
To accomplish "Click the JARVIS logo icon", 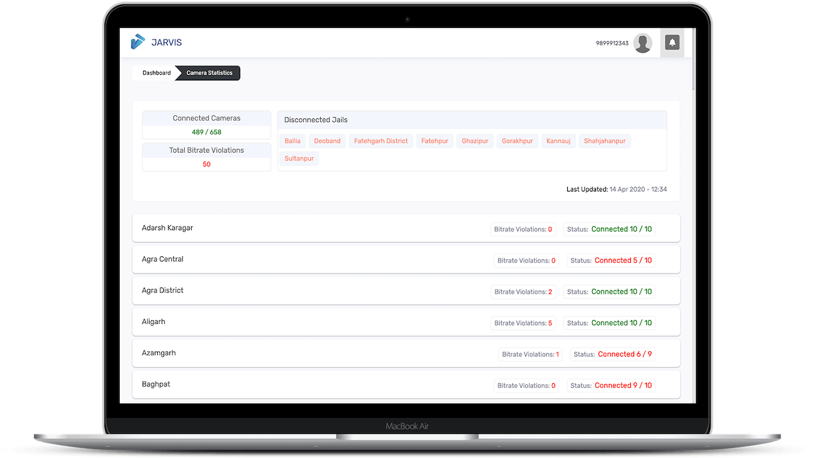I will click(138, 42).
